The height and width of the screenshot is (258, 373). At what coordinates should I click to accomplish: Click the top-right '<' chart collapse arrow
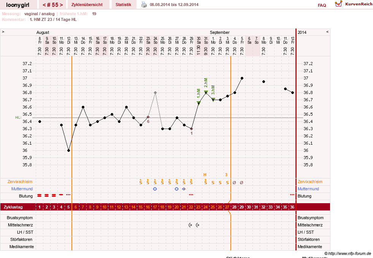327,32
